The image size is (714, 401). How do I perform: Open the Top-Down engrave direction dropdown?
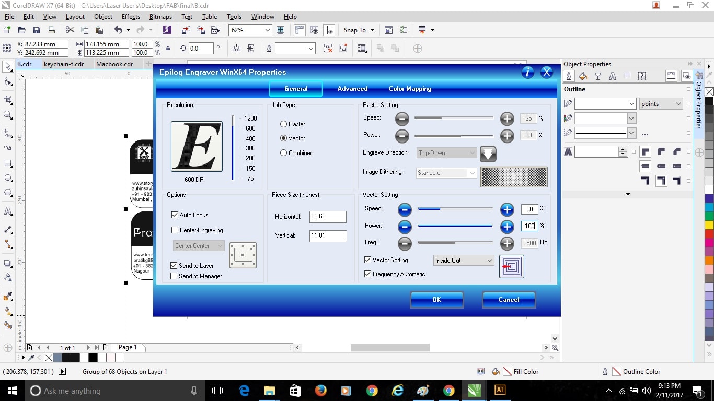point(447,153)
